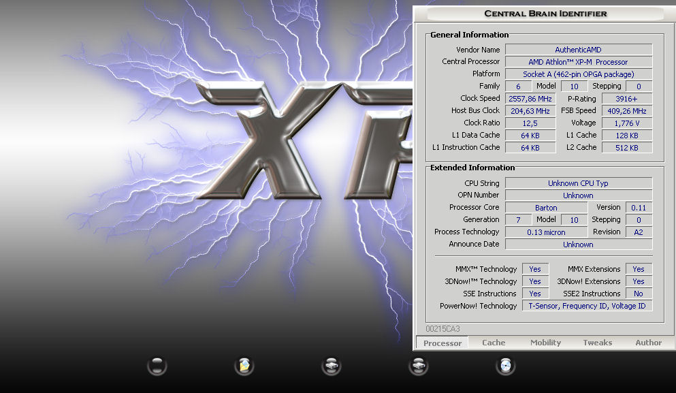The width and height of the screenshot is (676, 393).
Task: Click the PowerNow! Technology value field
Action: [587, 306]
